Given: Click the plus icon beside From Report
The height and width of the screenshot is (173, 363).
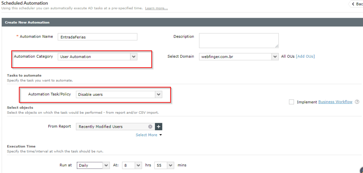Looking at the screenshot, I should pos(159,127).
